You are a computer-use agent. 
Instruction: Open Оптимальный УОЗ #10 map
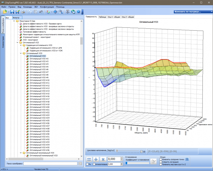pyautogui.click(x=40, y=80)
